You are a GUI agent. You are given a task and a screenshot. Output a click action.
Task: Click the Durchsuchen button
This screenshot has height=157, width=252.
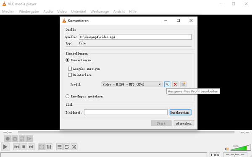[180, 113]
